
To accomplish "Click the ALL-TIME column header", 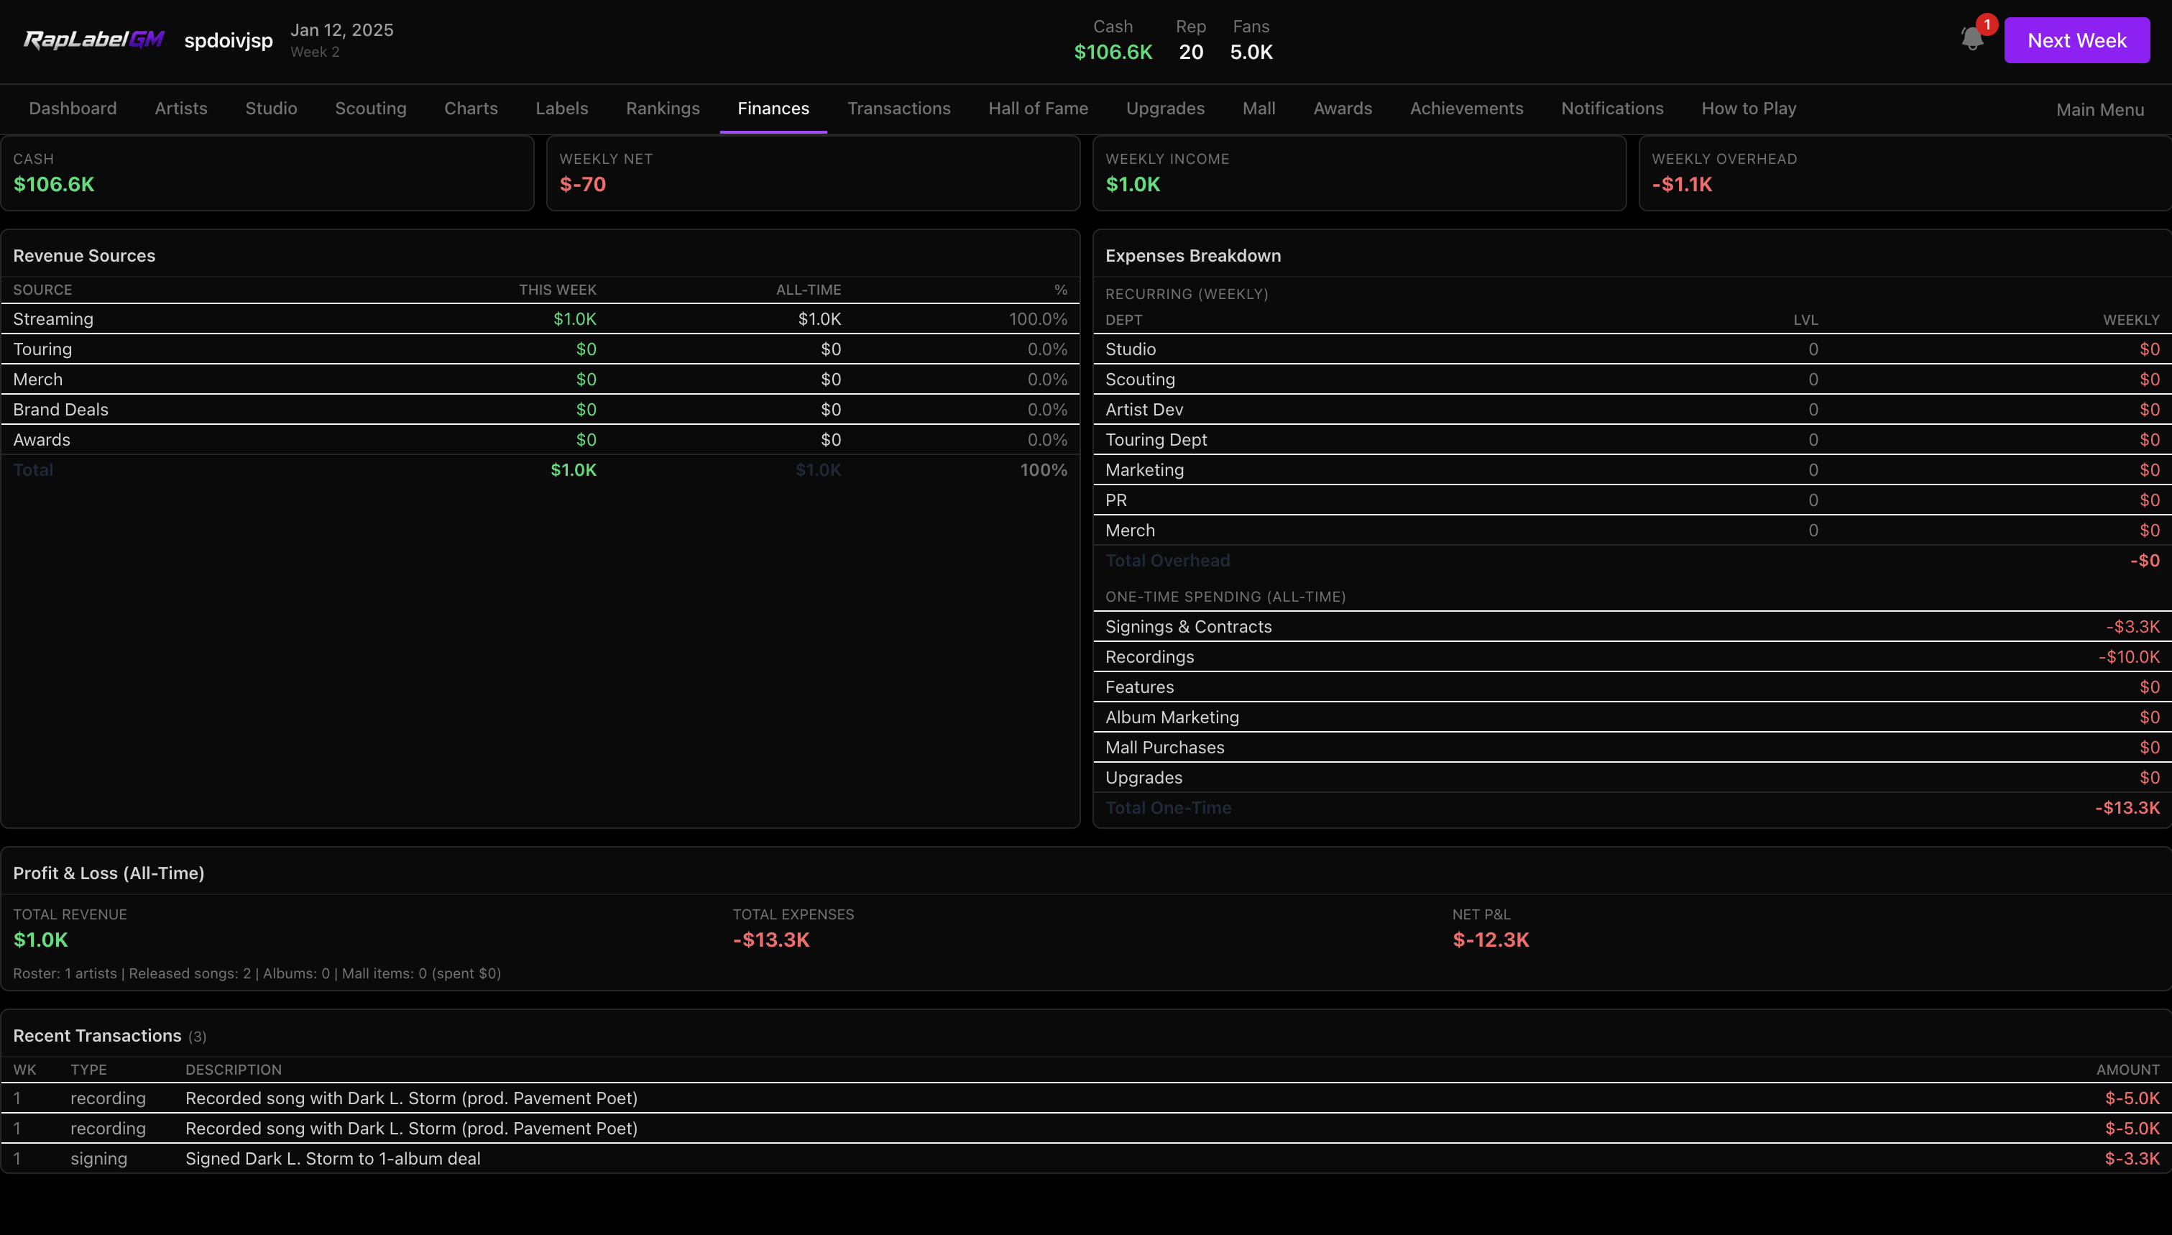I will (x=809, y=290).
